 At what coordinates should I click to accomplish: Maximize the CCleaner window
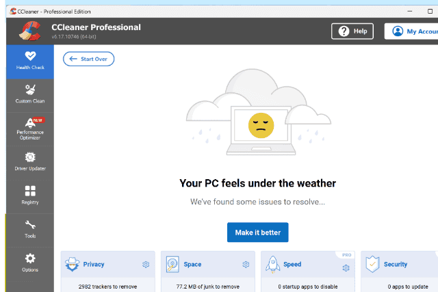430,12
